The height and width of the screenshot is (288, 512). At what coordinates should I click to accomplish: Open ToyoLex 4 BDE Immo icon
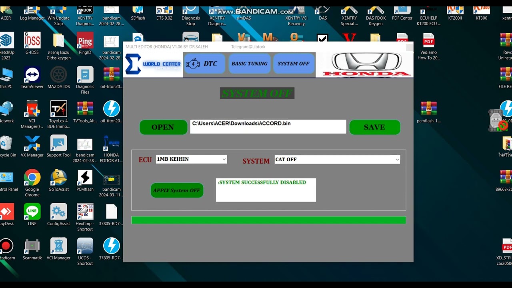coord(59,114)
